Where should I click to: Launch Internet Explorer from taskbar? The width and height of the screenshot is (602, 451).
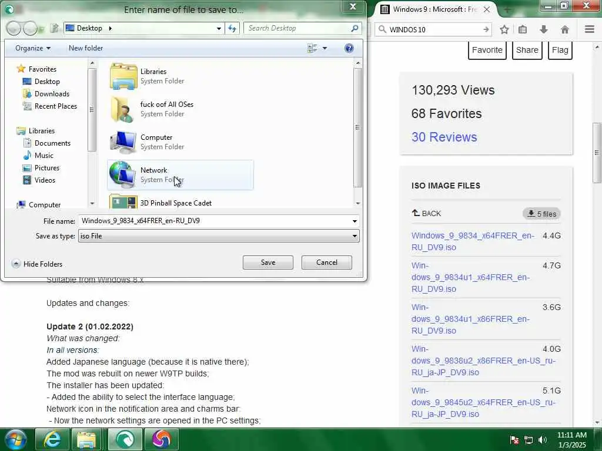(x=52, y=439)
